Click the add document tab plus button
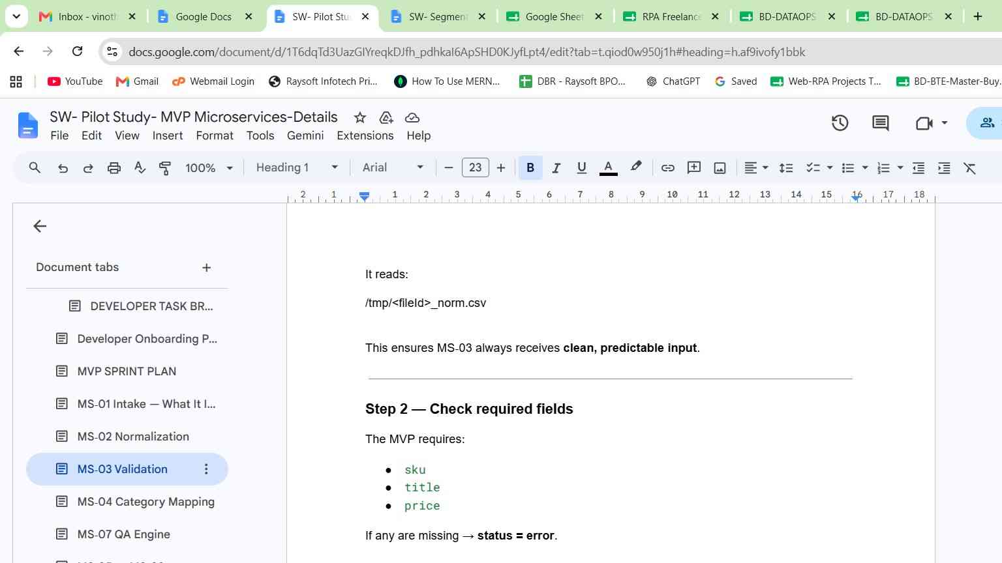The height and width of the screenshot is (563, 1002). tap(206, 268)
